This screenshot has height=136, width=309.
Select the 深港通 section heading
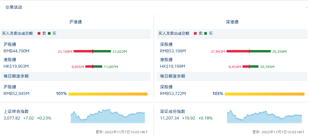click(x=232, y=22)
